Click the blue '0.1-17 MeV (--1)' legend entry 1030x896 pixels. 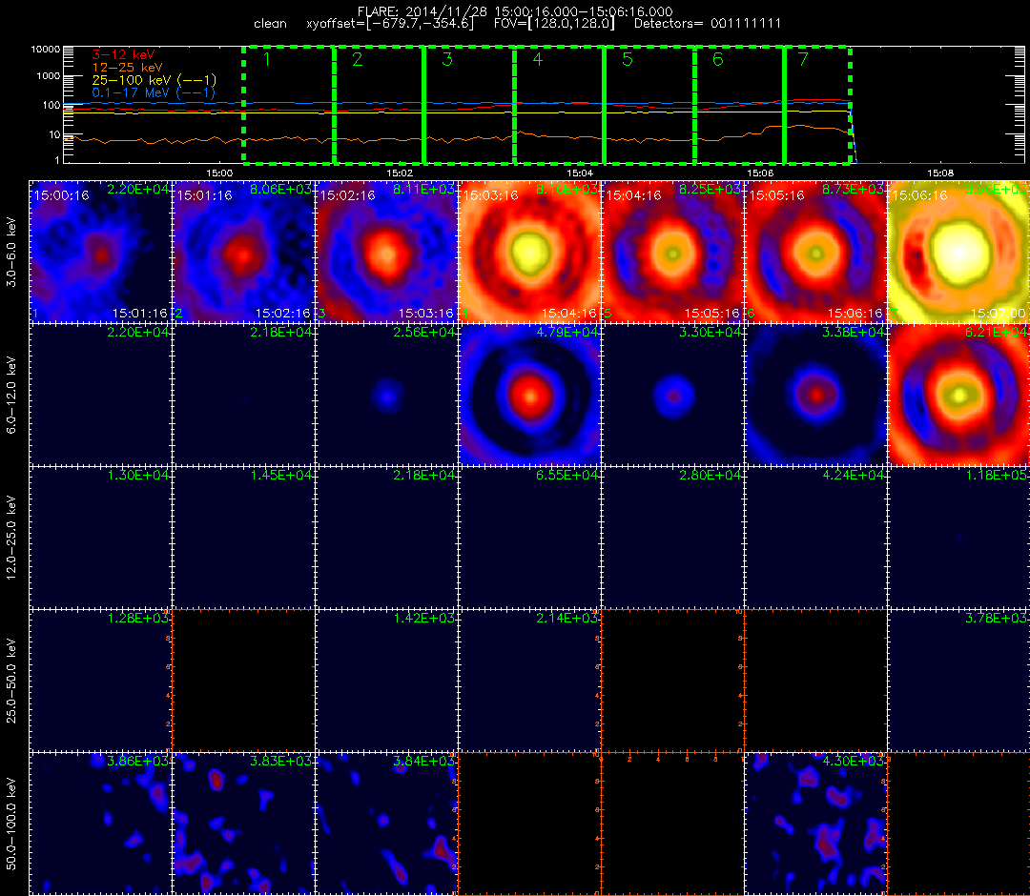tap(154, 92)
